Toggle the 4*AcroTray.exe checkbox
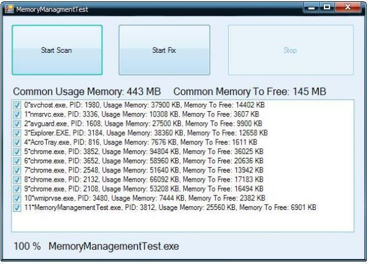 tap(17, 142)
